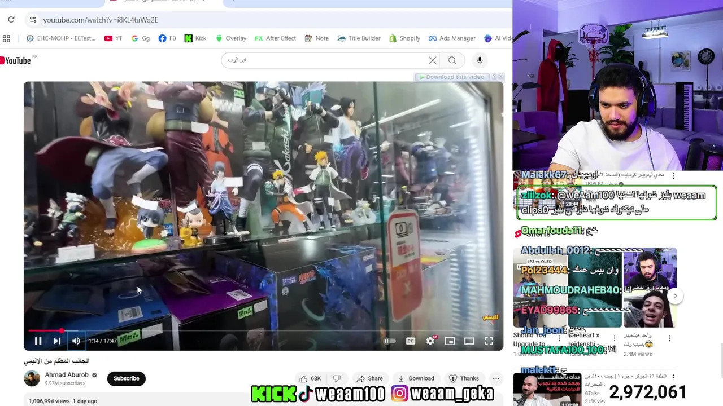The width and height of the screenshot is (723, 406).
Task: Skip to the next video
Action: pos(57,341)
